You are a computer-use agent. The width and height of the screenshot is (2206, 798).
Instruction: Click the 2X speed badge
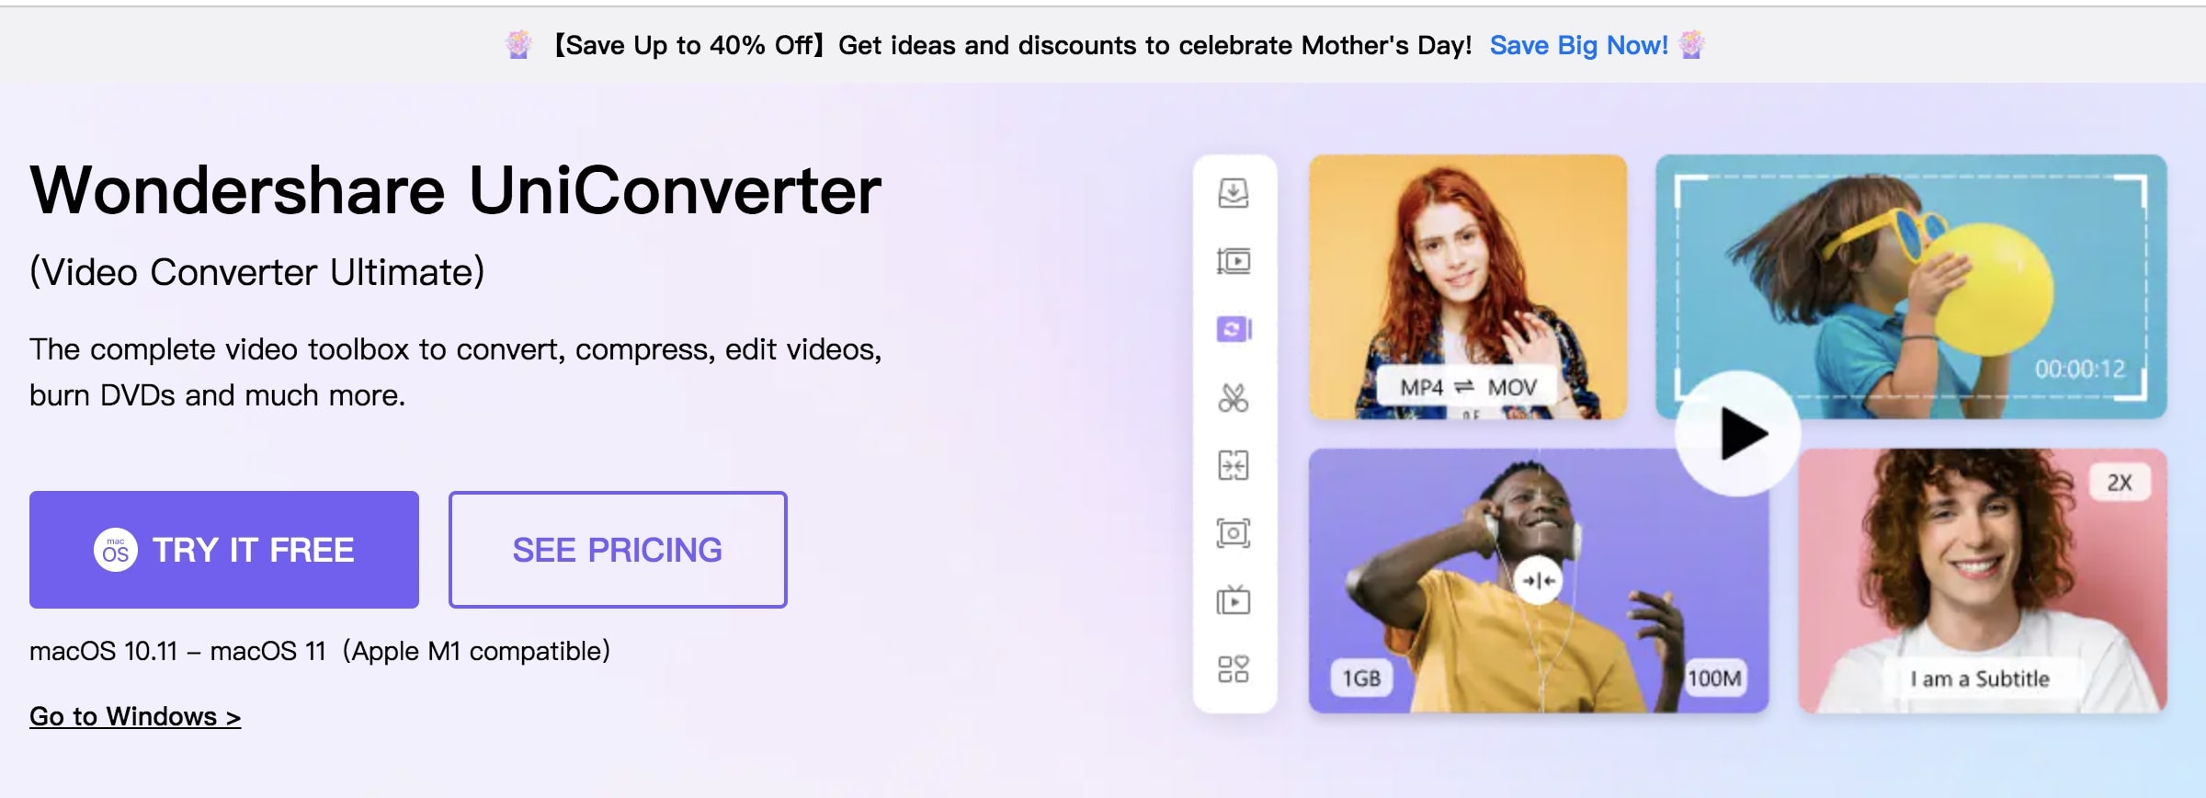pos(2120,483)
